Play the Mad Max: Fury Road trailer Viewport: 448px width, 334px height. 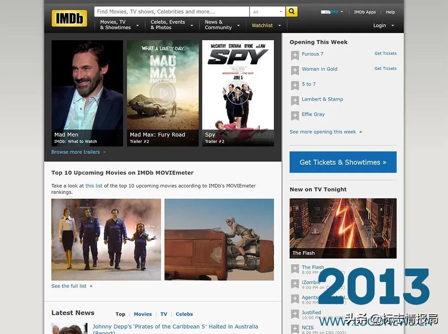pos(162,93)
